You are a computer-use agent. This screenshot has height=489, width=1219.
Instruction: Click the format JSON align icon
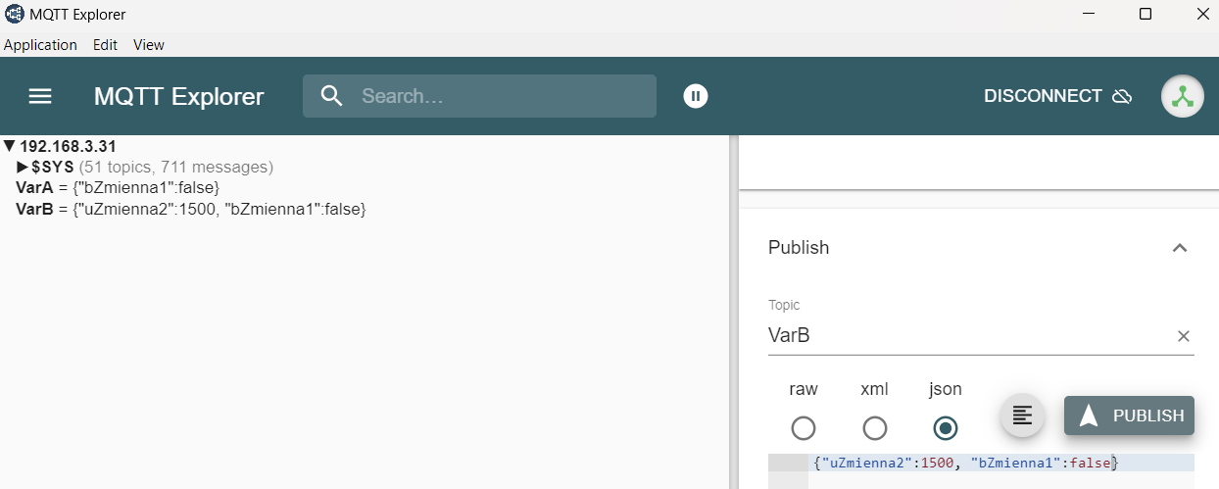pyautogui.click(x=1022, y=416)
